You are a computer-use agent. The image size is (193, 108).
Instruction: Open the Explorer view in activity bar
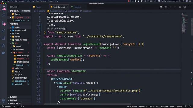(x=3, y=8)
